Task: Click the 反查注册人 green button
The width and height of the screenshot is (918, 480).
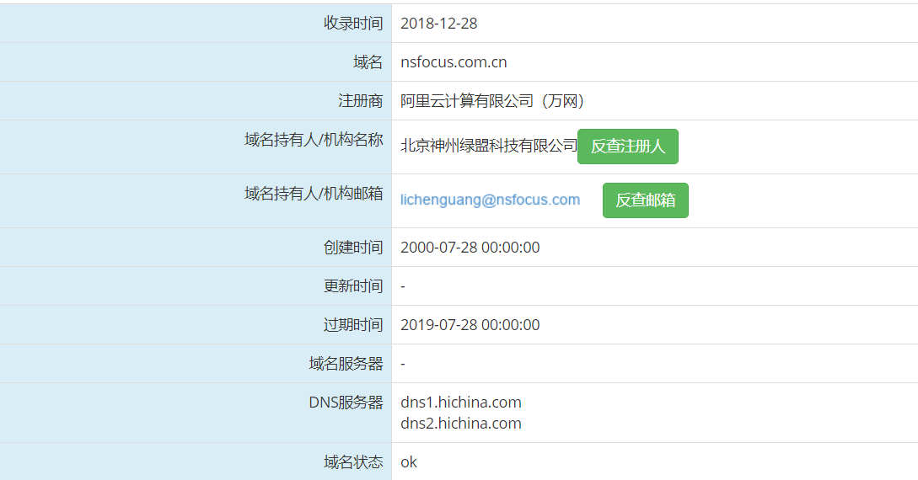Action: 628,147
